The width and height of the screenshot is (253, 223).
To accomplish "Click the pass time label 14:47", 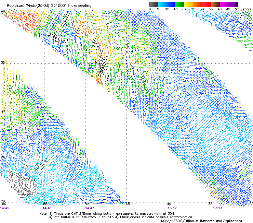I will tap(90, 208).
